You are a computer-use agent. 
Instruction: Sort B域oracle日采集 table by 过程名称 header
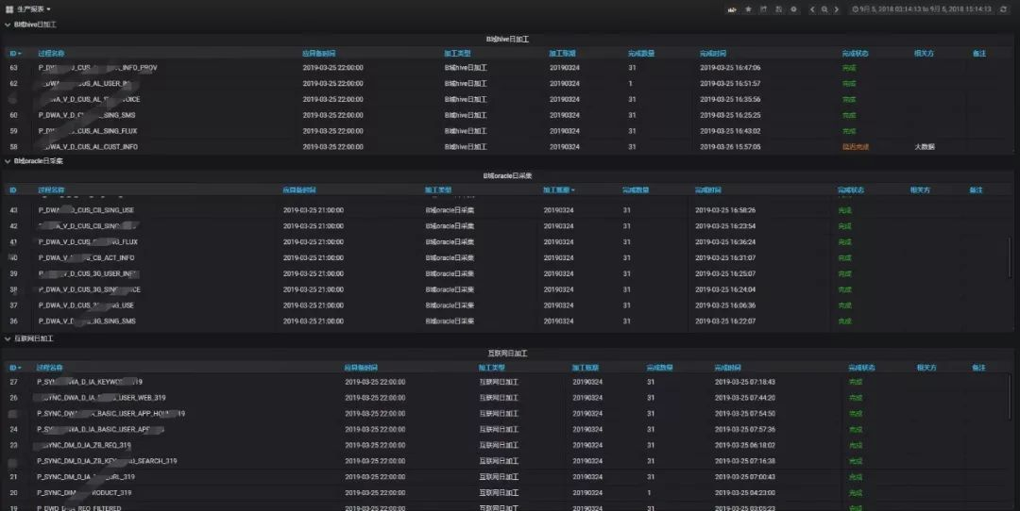pos(51,190)
